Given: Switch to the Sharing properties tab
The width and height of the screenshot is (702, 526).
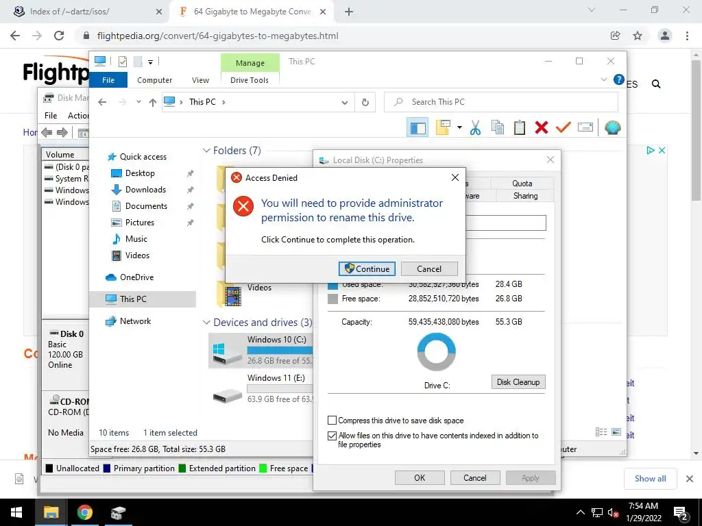Looking at the screenshot, I should (x=525, y=196).
